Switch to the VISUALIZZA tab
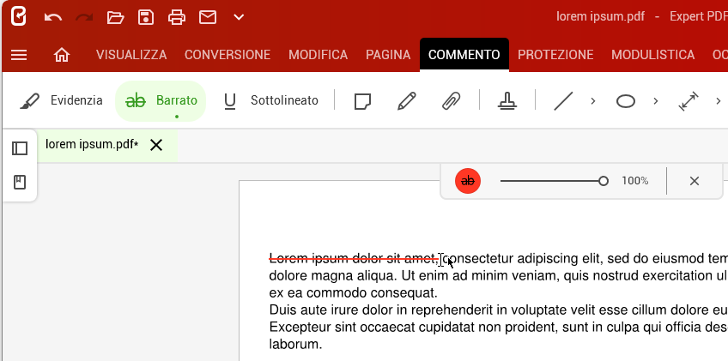 [x=131, y=55]
